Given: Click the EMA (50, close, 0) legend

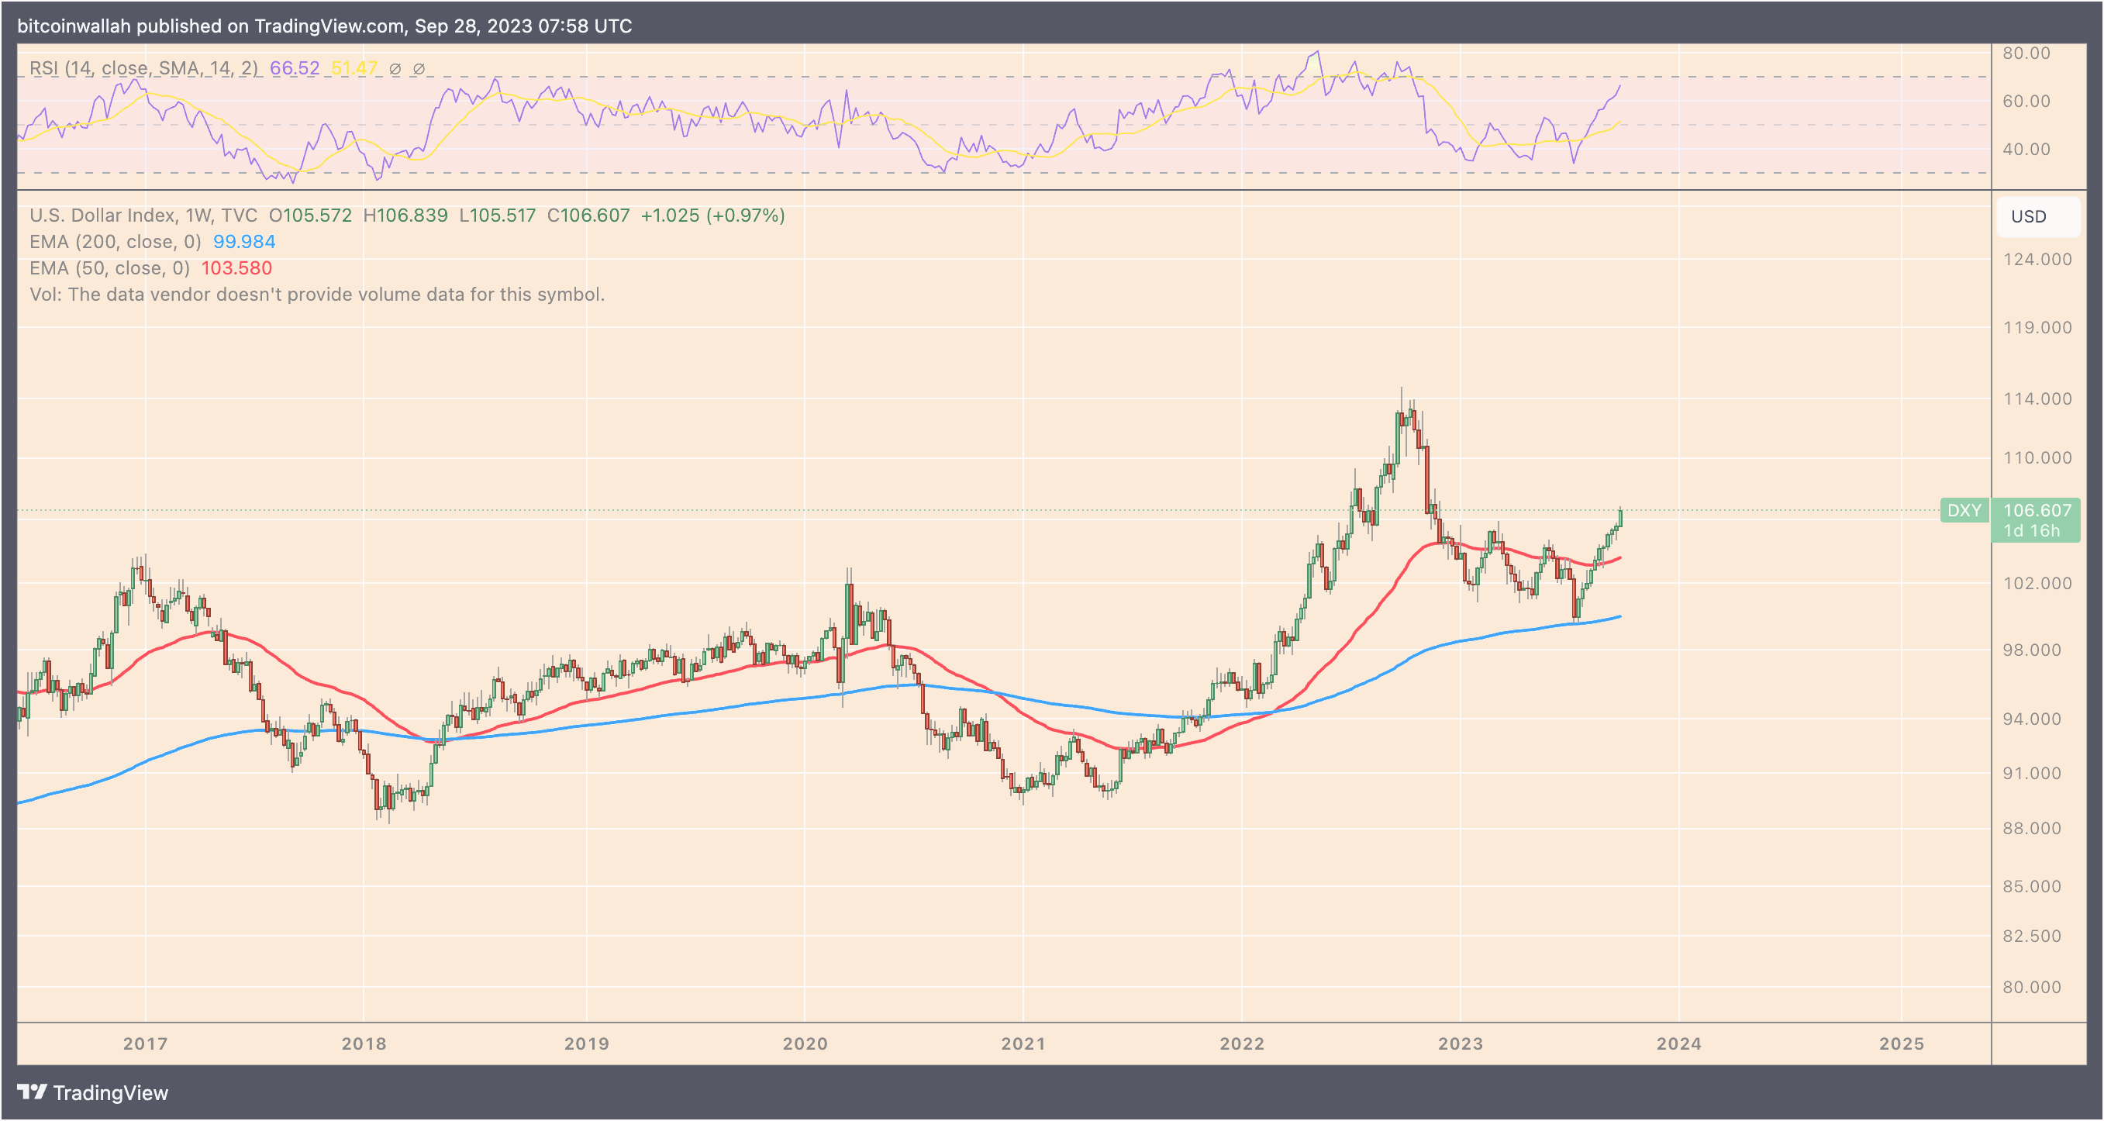Looking at the screenshot, I should pos(109,268).
